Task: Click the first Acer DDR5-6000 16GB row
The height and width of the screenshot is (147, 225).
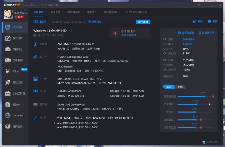Action: (x=77, y=123)
